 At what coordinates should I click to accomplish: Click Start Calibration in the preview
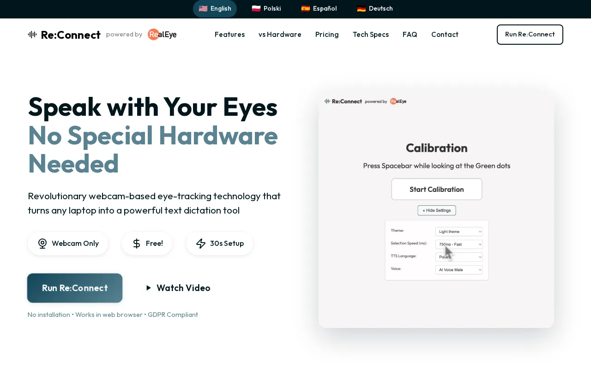[437, 189]
